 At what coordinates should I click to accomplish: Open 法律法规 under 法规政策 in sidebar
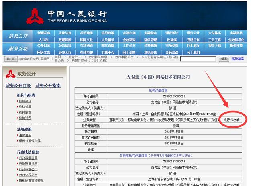coord(25,135)
